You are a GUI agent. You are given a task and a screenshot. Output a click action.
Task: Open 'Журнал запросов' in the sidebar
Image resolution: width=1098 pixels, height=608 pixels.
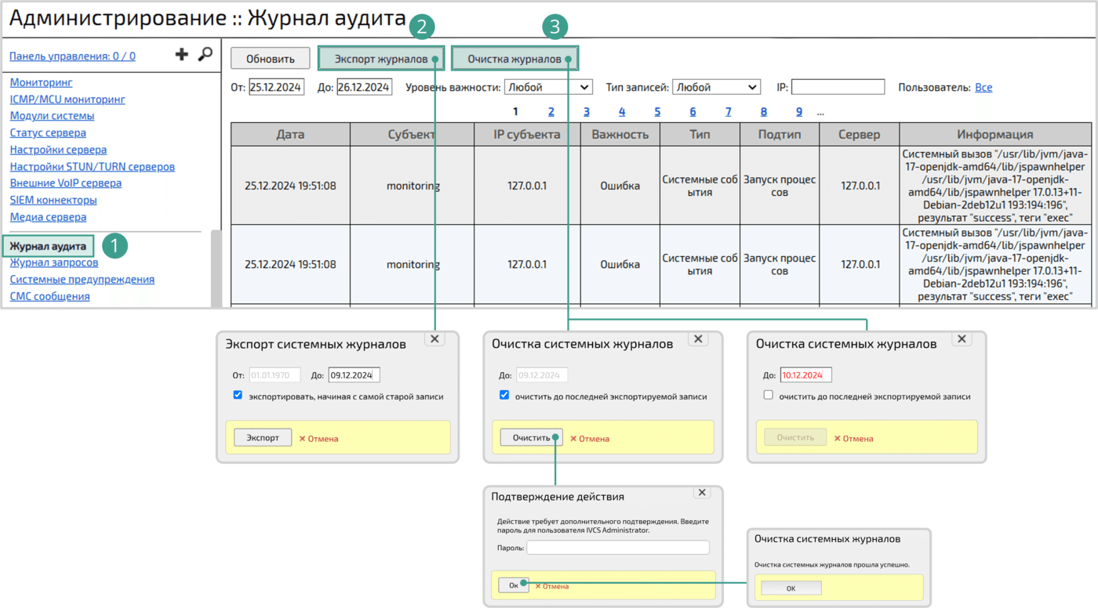pos(54,262)
